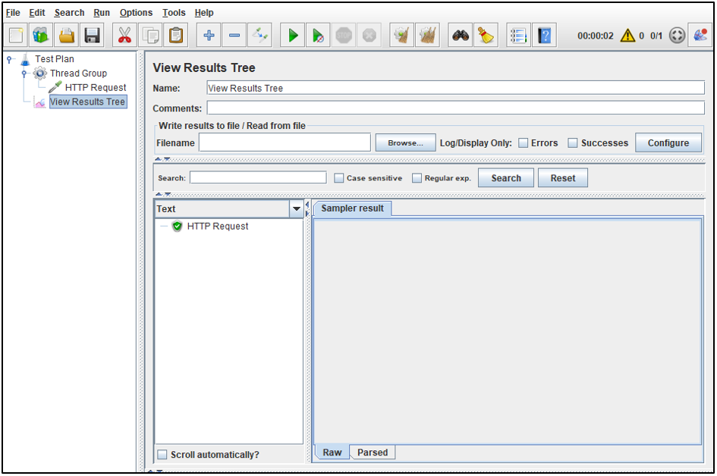The image size is (717, 476).
Task: Open the toolbar Help icon
Action: (x=545, y=35)
